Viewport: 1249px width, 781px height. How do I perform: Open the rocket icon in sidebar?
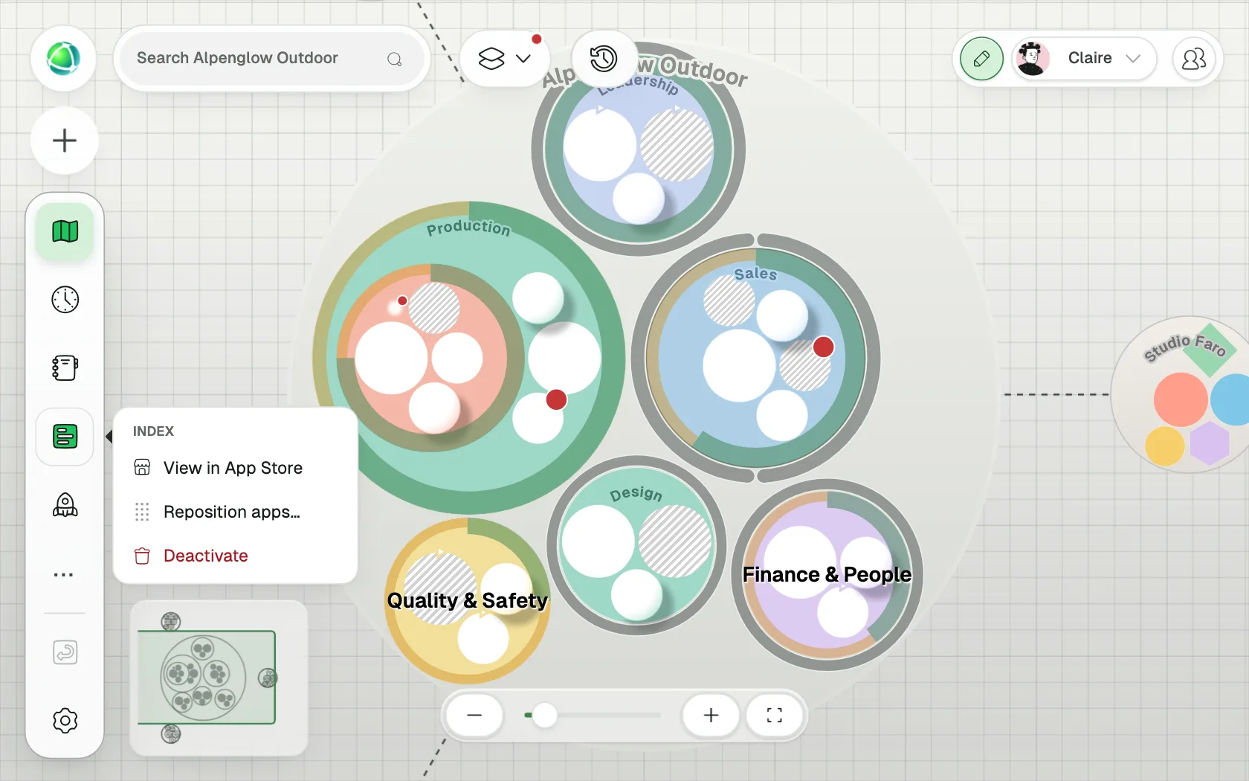(x=65, y=505)
